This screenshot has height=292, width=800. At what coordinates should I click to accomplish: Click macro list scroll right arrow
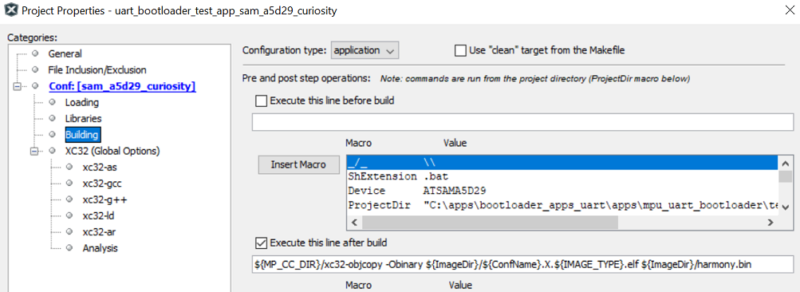(x=771, y=223)
